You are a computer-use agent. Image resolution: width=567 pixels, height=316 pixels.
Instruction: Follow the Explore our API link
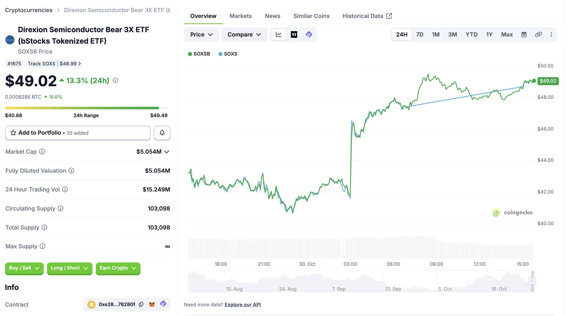pyautogui.click(x=243, y=305)
